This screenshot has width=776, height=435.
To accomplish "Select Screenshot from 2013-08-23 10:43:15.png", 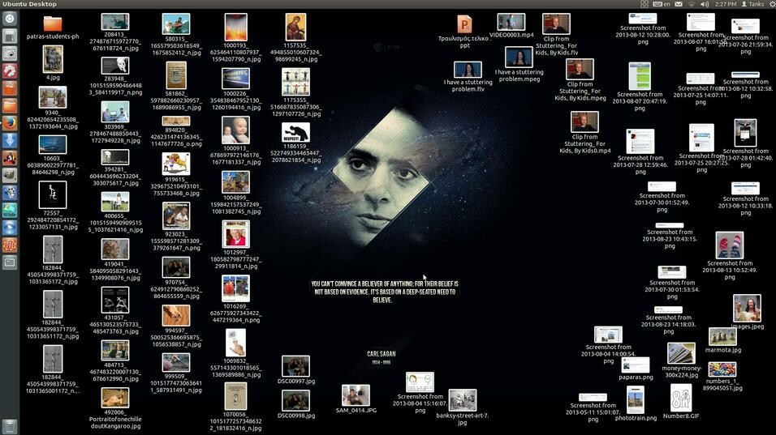I will [x=669, y=236].
